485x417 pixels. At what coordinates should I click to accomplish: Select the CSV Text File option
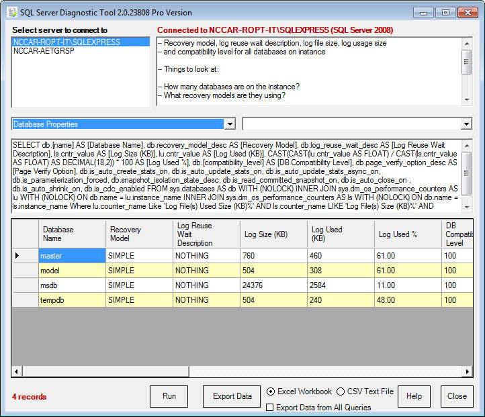pos(341,391)
